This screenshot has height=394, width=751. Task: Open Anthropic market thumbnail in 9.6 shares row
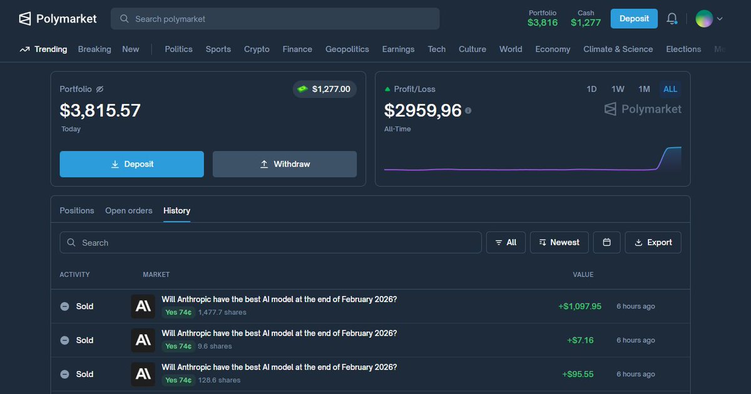(x=143, y=340)
